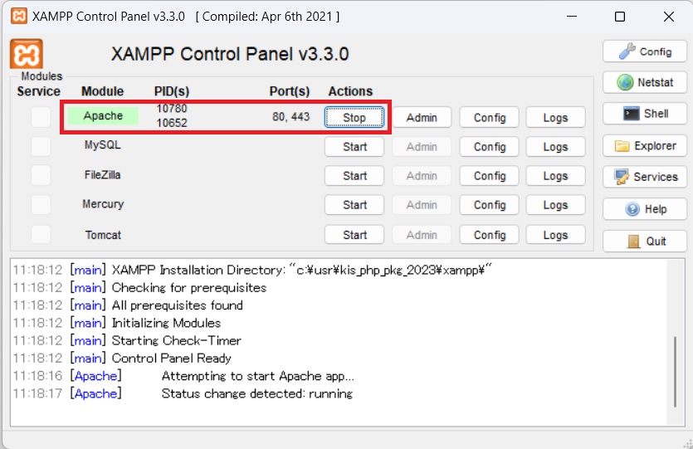Open Config via the wrench icon button

(645, 51)
